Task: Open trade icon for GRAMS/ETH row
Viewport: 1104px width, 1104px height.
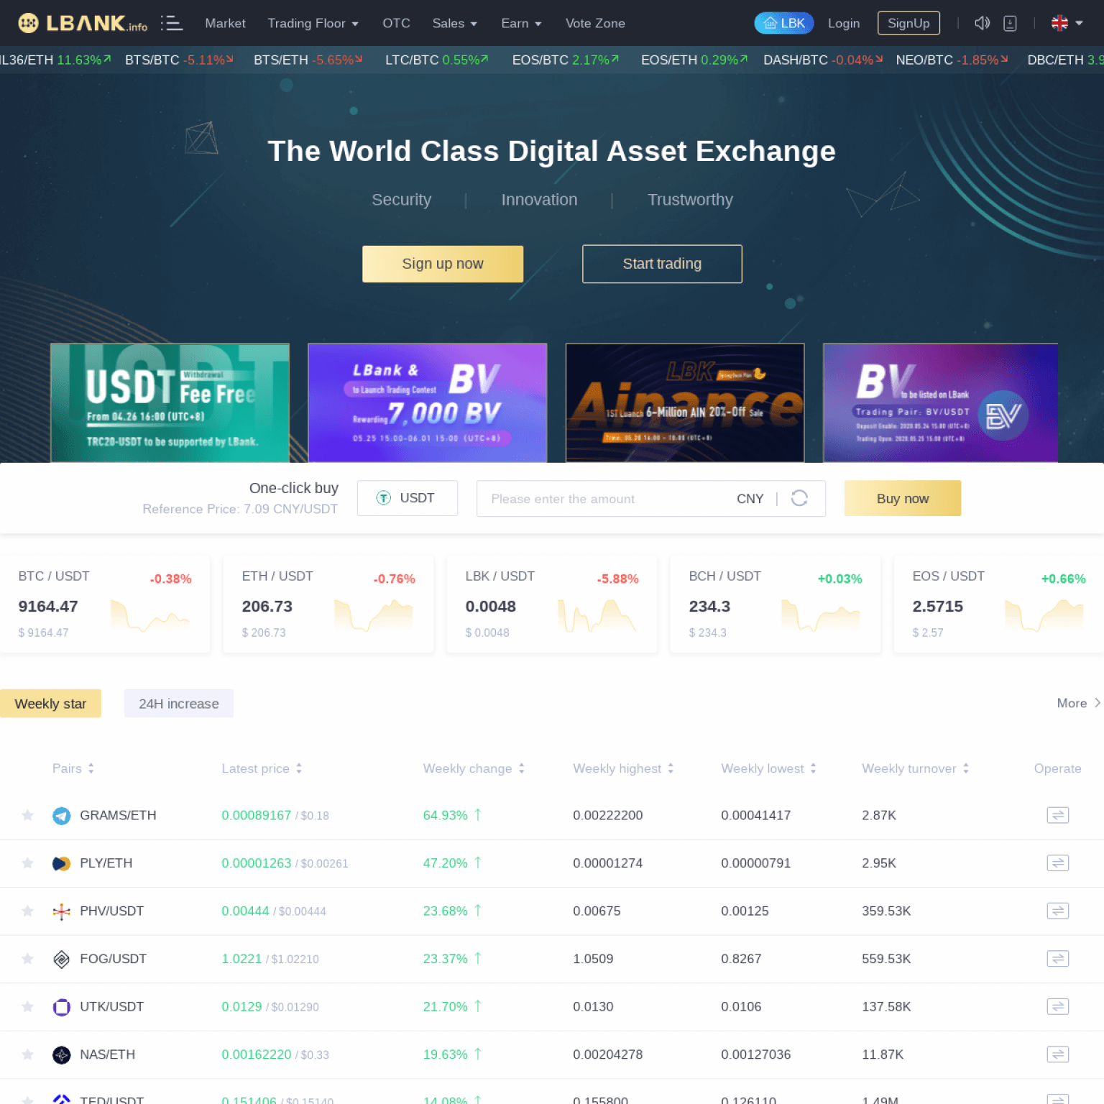Action: (x=1058, y=815)
